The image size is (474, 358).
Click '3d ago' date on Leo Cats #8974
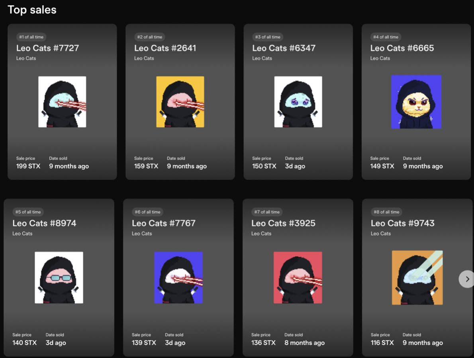point(56,343)
